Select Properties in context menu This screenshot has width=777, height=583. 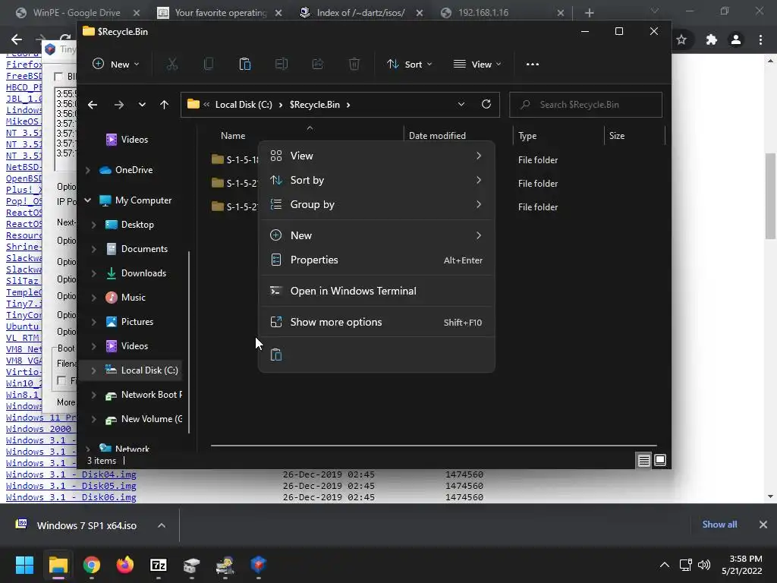click(376, 260)
